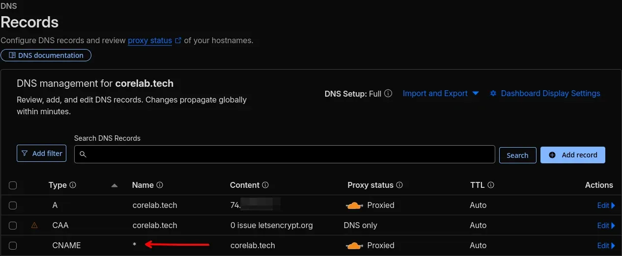This screenshot has width=622, height=256.
Task: Click the magnifier icon in search field
Action: 83,154
